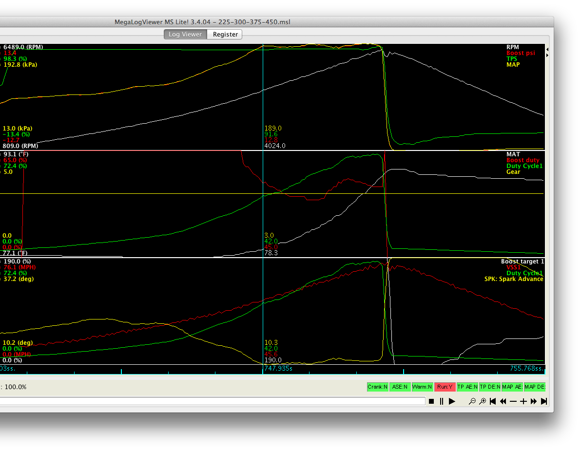Click the minus icon in playback bar
The height and width of the screenshot is (450, 581).
click(x=513, y=401)
